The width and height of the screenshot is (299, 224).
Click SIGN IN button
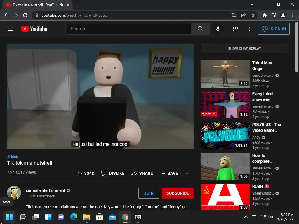[x=274, y=29]
